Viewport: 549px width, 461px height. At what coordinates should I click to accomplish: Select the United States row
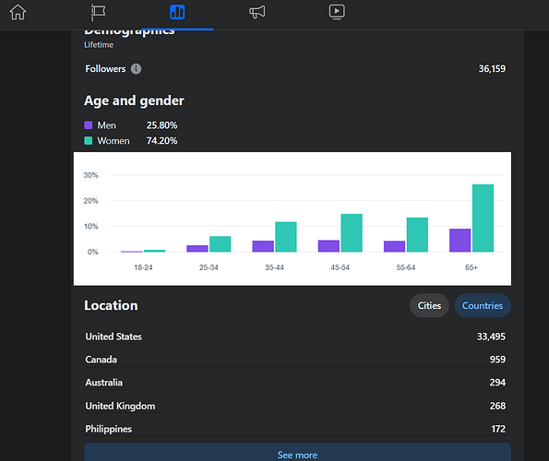[295, 337]
